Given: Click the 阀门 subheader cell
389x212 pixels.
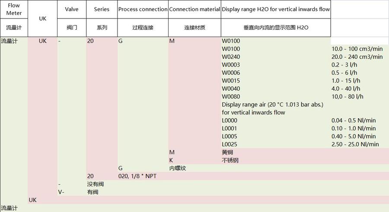Looking at the screenshot, I should 72,28.
